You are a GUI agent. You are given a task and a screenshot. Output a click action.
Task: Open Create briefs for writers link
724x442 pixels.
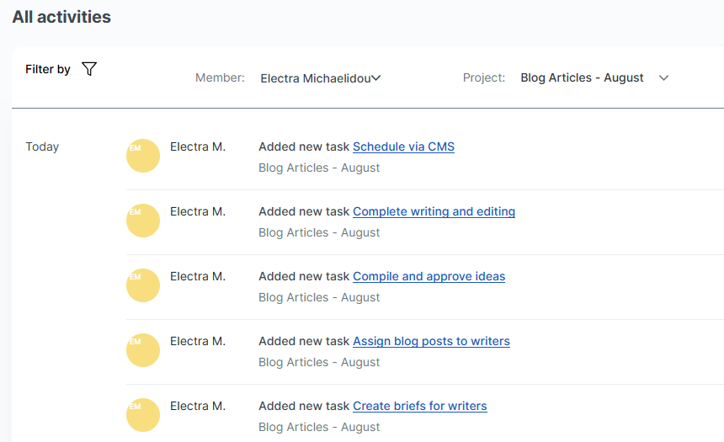click(420, 406)
